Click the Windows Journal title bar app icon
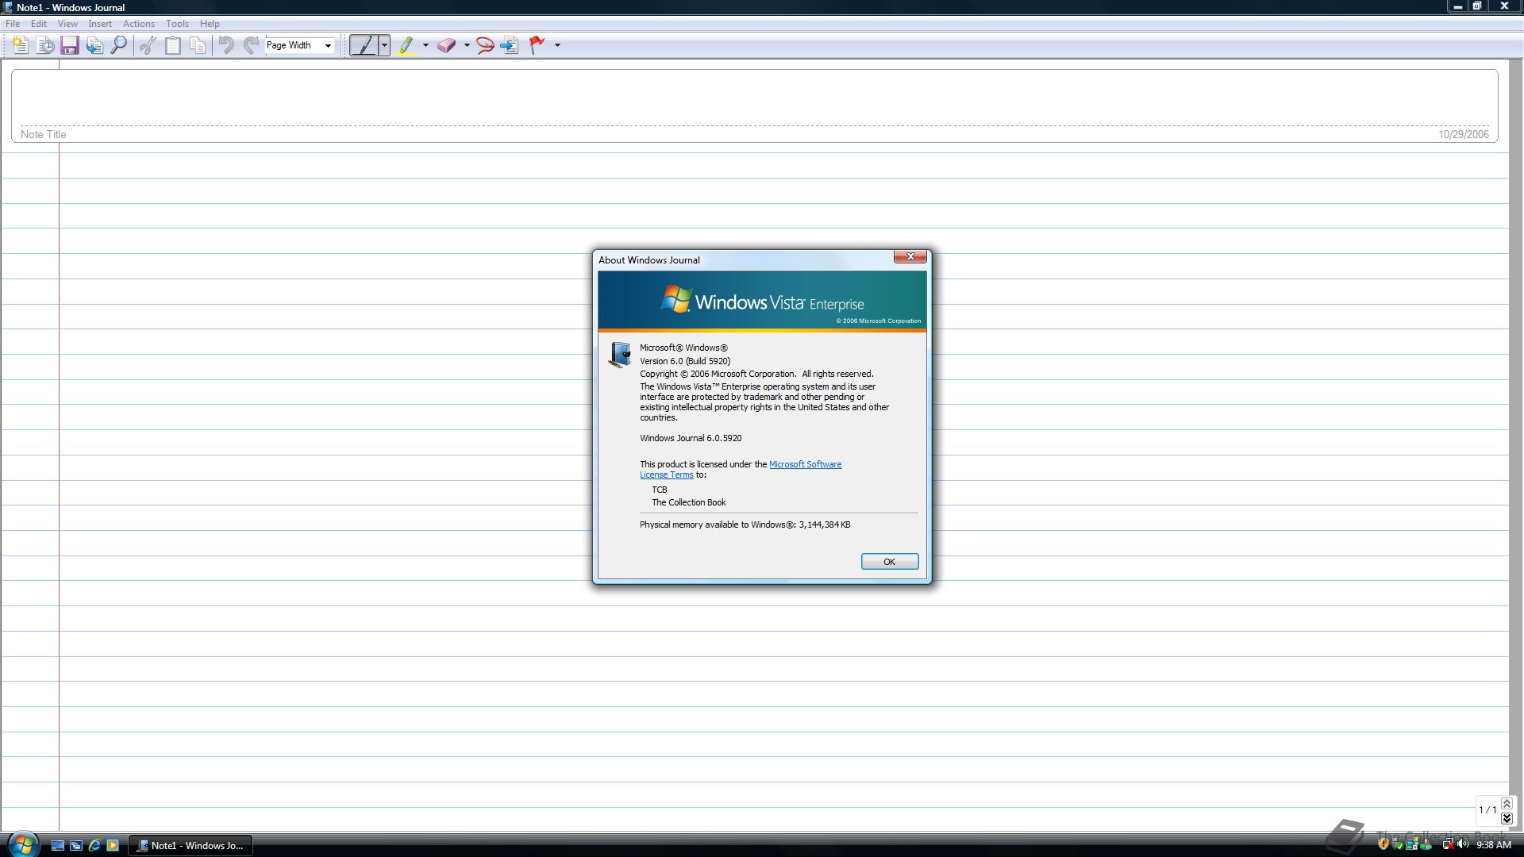The height and width of the screenshot is (857, 1524). 8,7
